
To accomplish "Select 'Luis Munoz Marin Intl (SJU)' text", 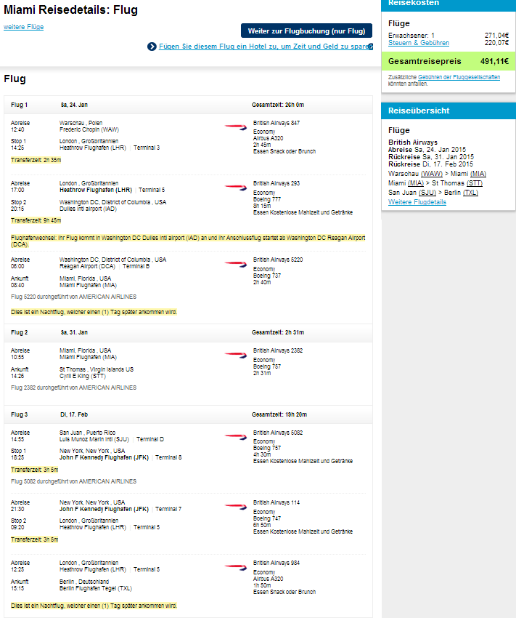I will 94,439.
